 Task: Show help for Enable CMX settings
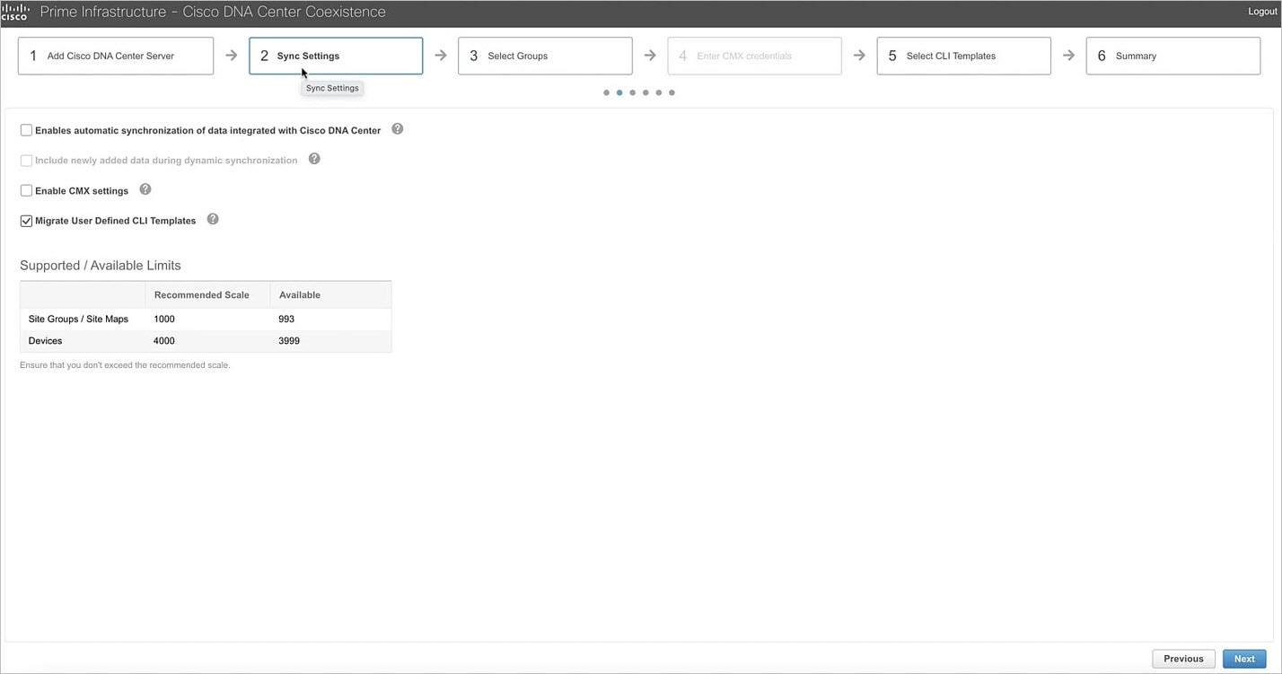145,189
